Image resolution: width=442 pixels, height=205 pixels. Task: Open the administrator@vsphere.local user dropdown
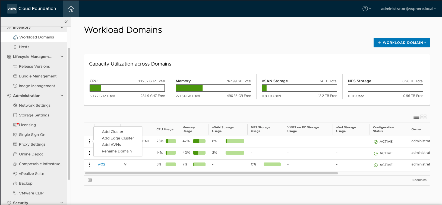pos(409,9)
